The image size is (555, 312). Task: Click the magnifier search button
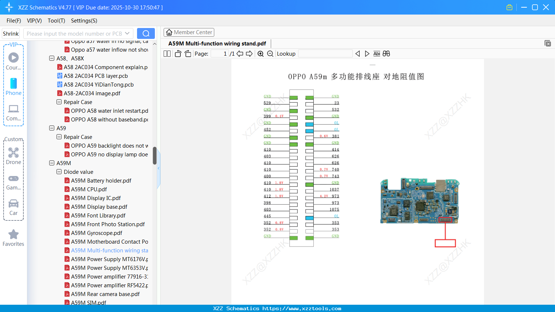[x=146, y=33]
